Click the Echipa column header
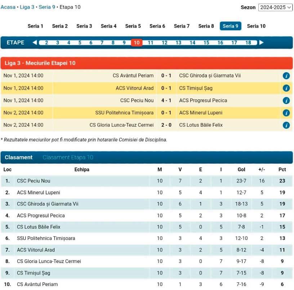The width and height of the screenshot is (294, 290). coord(82,169)
